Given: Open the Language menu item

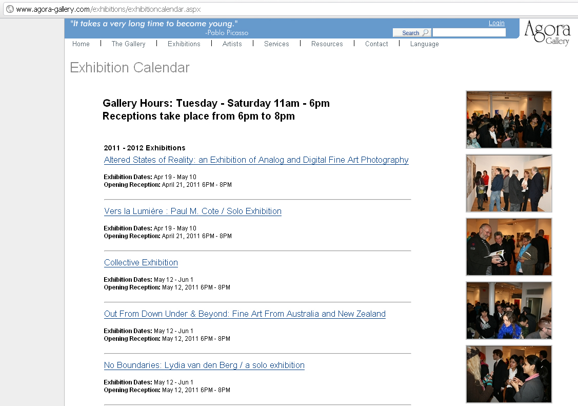Looking at the screenshot, I should tap(424, 44).
